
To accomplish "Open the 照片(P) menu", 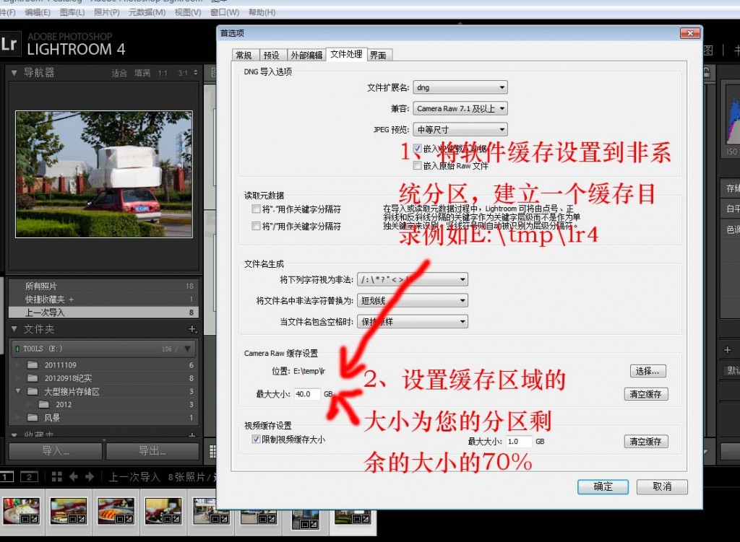I will click(107, 12).
